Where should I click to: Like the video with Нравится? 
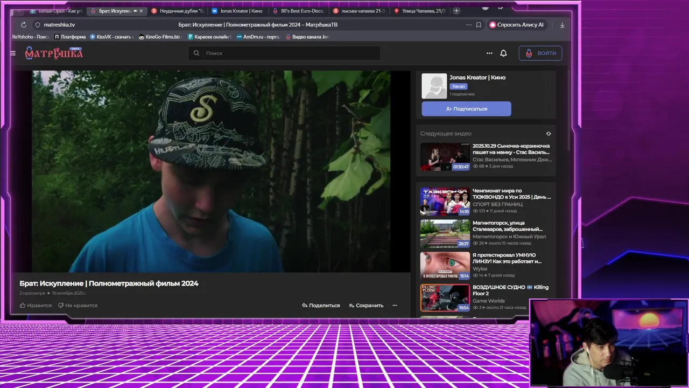36,306
